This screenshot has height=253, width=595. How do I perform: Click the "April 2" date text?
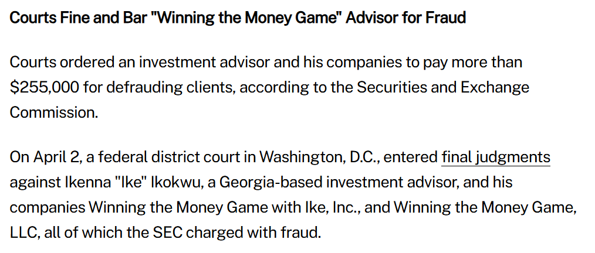pyautogui.click(x=53, y=157)
